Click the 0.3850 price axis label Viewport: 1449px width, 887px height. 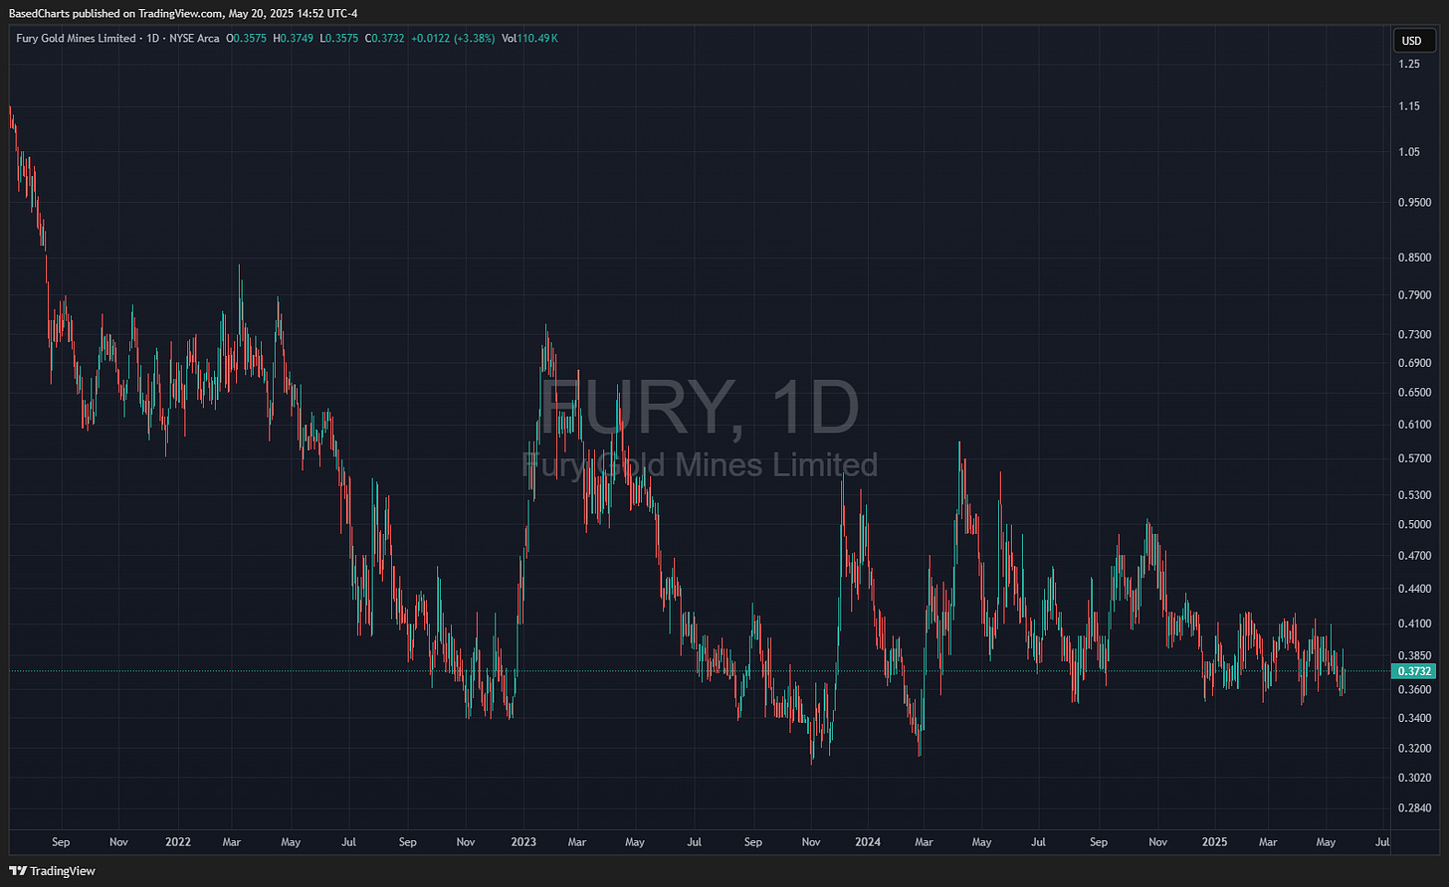pyautogui.click(x=1414, y=655)
